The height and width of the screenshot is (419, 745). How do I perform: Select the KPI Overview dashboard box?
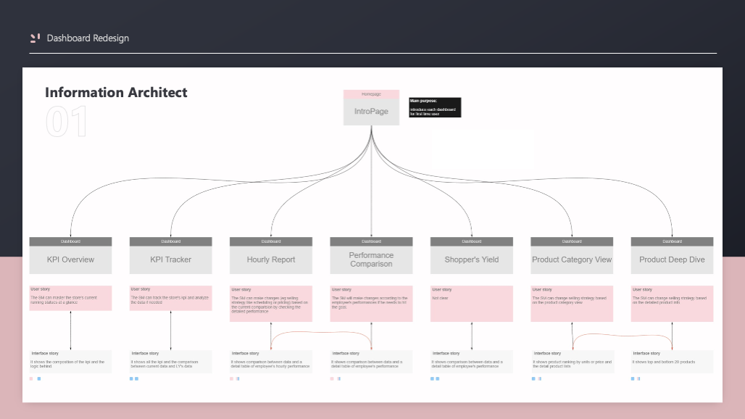point(70,260)
